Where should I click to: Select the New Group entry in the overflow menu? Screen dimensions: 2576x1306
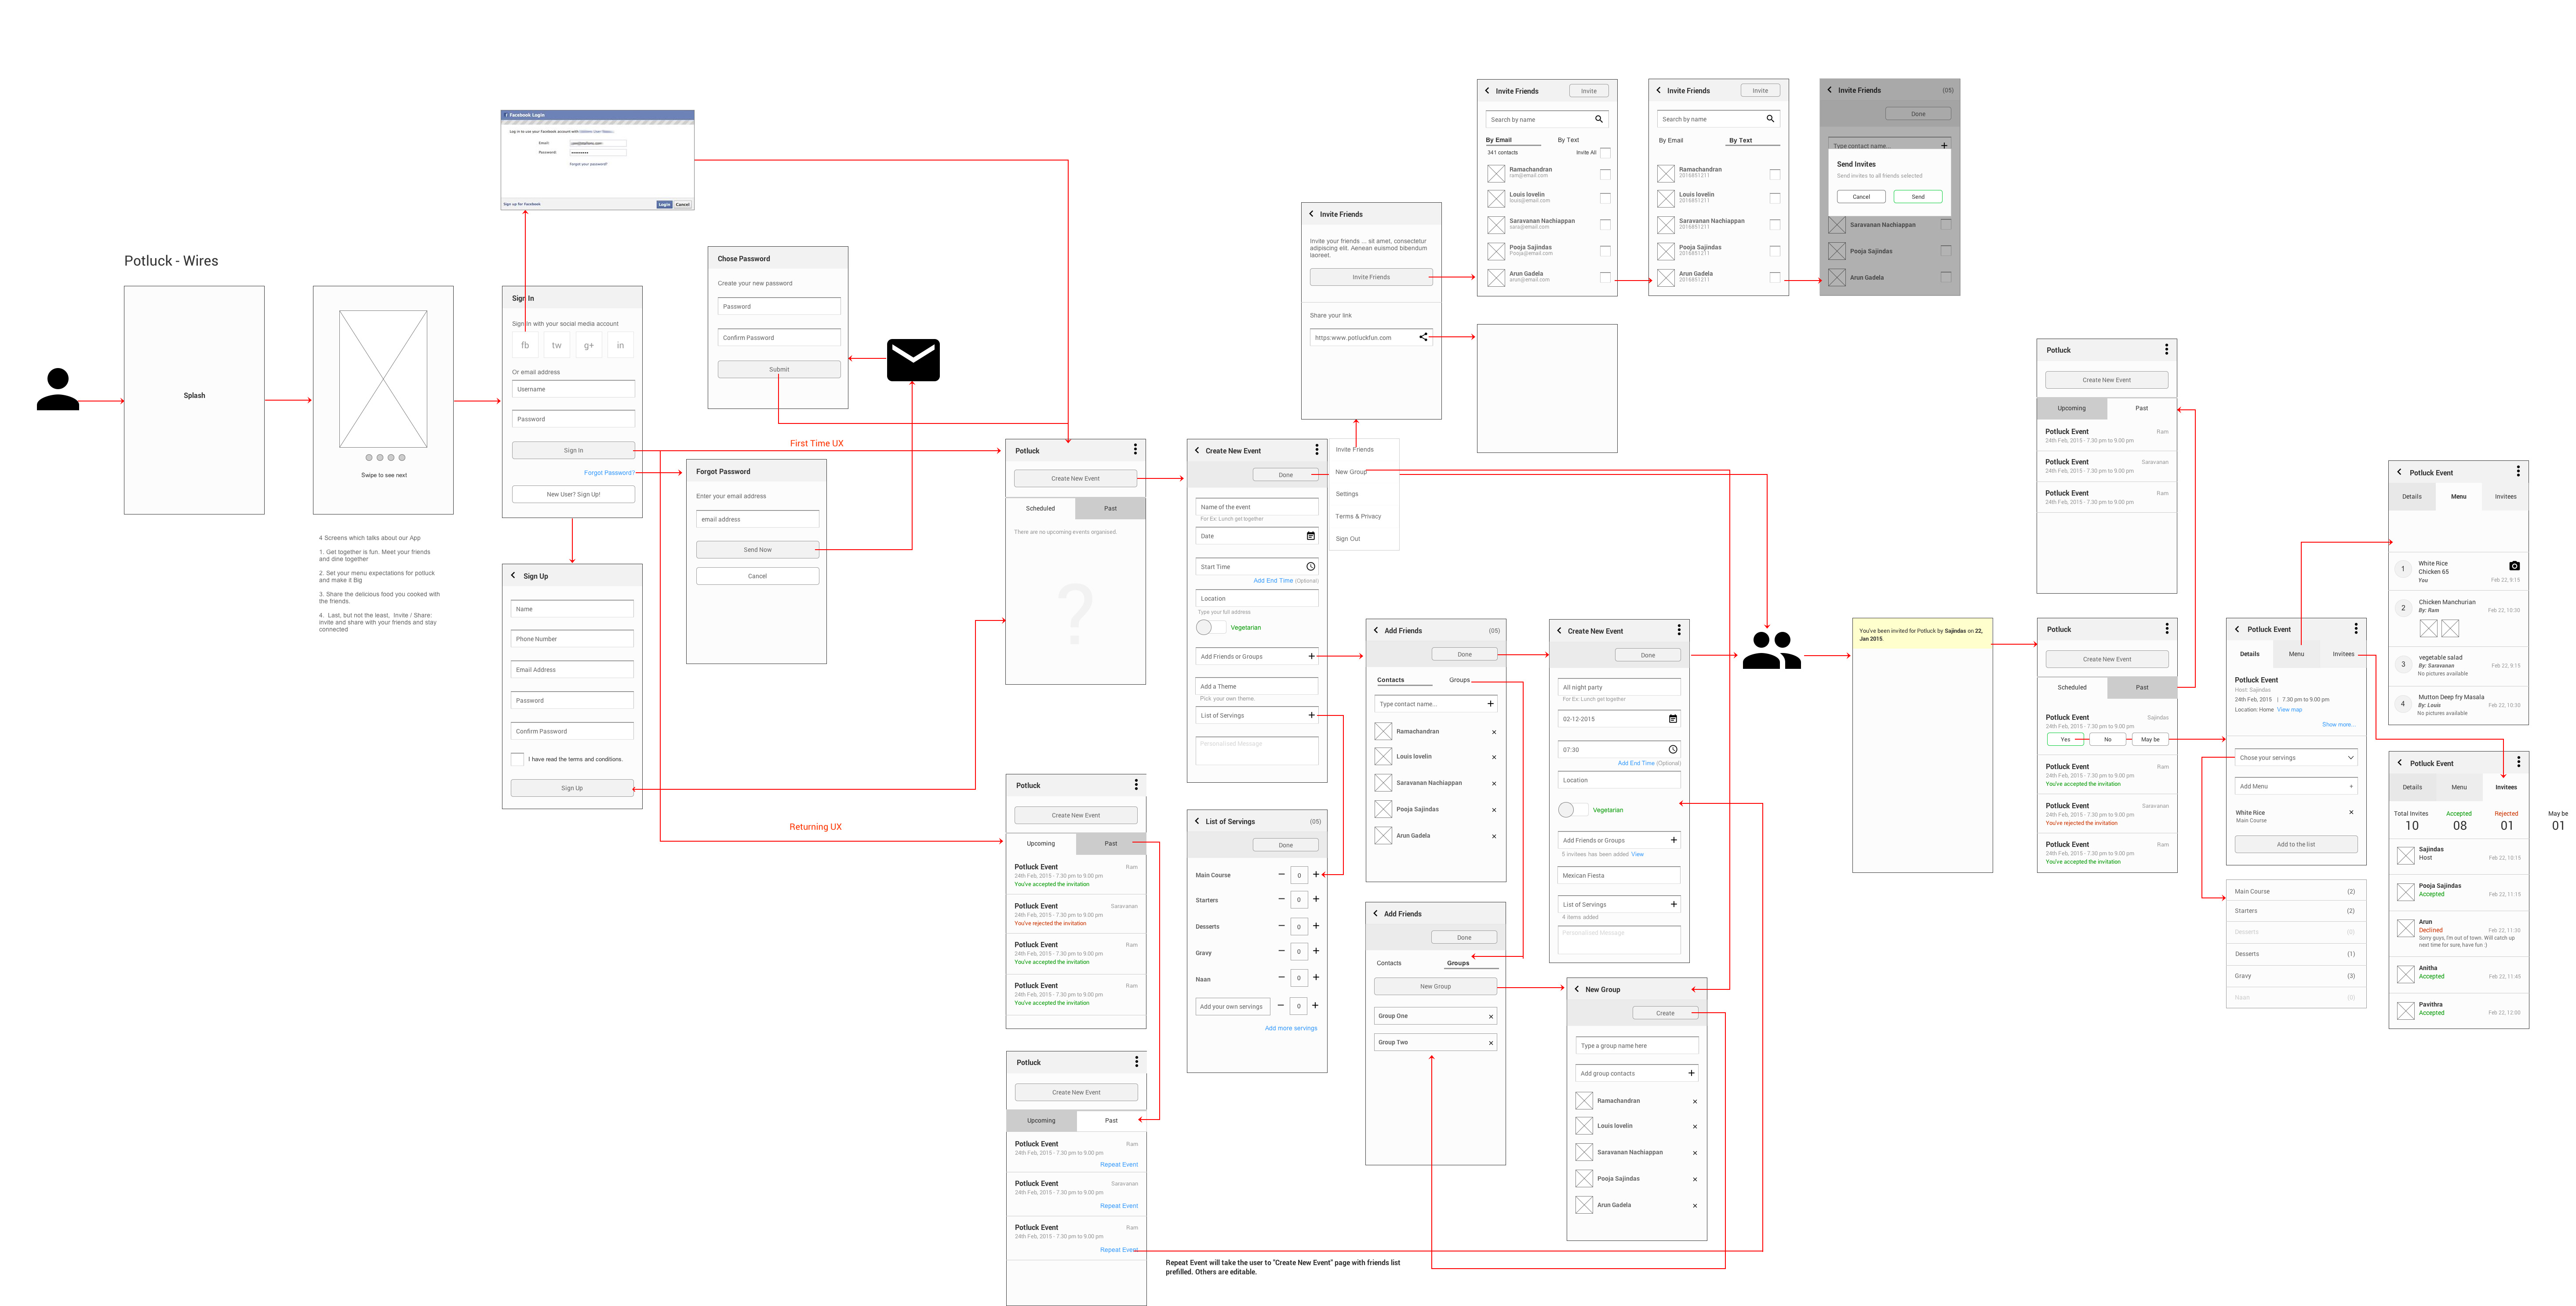(1351, 472)
